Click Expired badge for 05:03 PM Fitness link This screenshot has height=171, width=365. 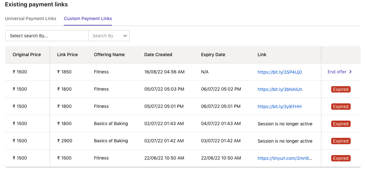pyautogui.click(x=341, y=89)
